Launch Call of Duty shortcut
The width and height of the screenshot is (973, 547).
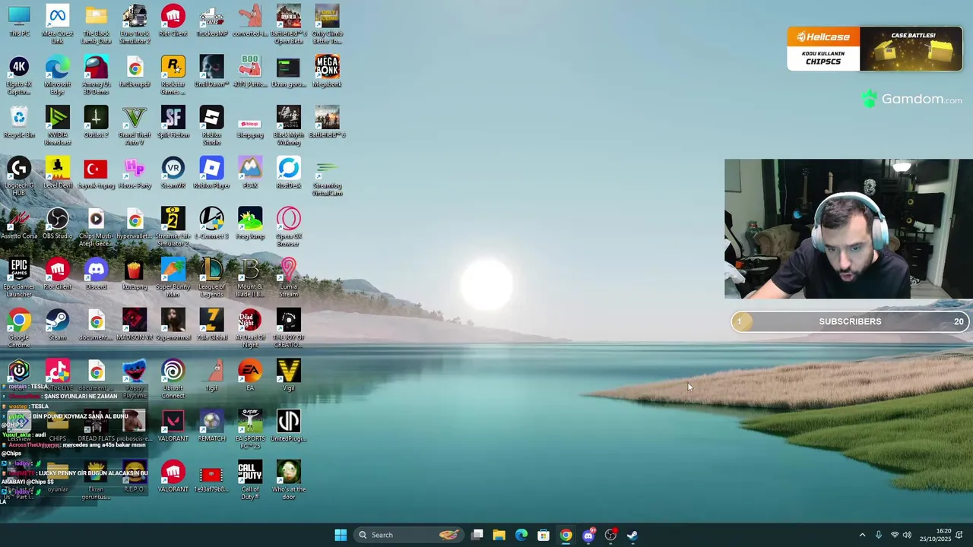coord(250,481)
